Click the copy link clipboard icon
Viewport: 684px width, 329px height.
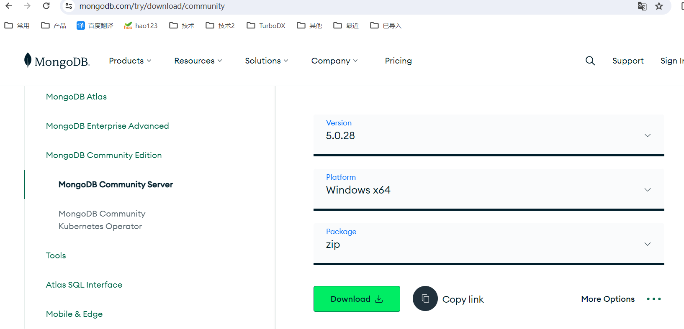tap(425, 298)
